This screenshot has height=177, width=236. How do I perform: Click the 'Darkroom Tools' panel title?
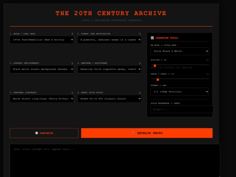coord(167,38)
